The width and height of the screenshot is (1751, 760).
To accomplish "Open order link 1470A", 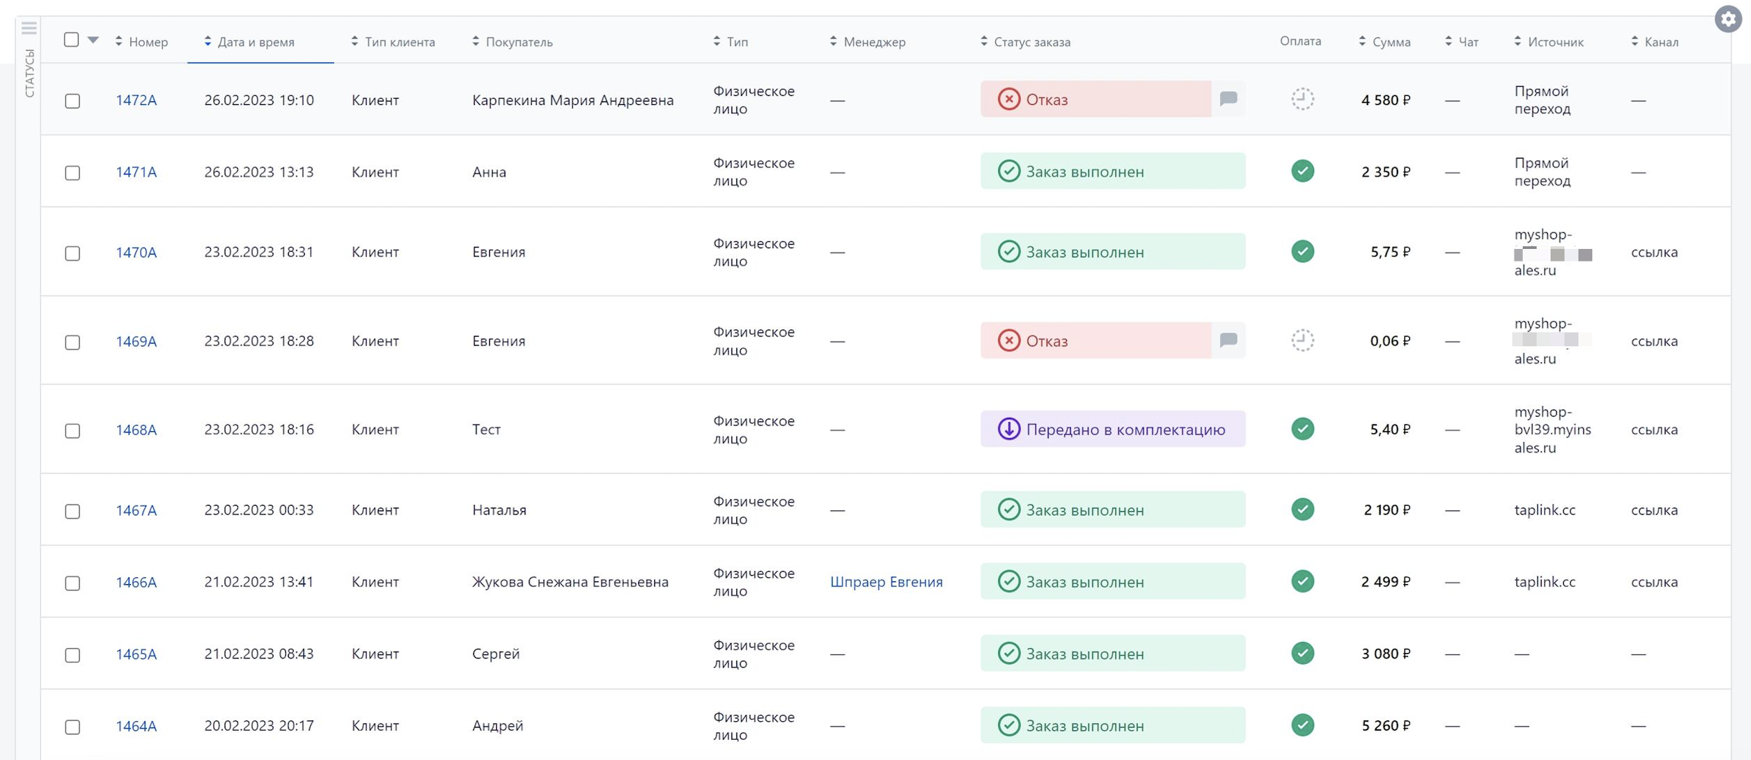I will 136,252.
